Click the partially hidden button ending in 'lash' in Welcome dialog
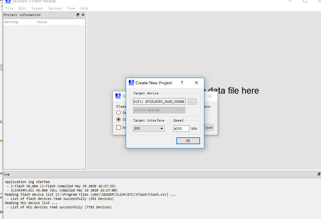The width and height of the screenshot is (321, 219). click(209, 127)
